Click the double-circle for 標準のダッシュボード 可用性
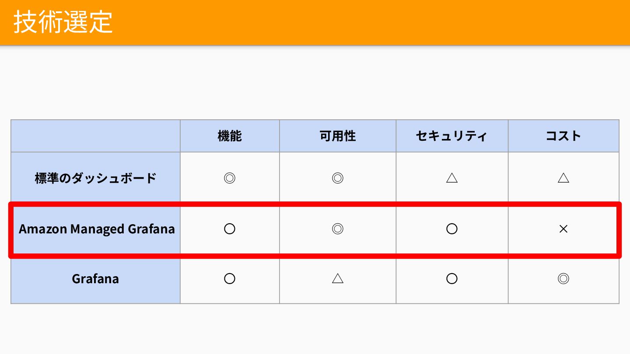 338,178
